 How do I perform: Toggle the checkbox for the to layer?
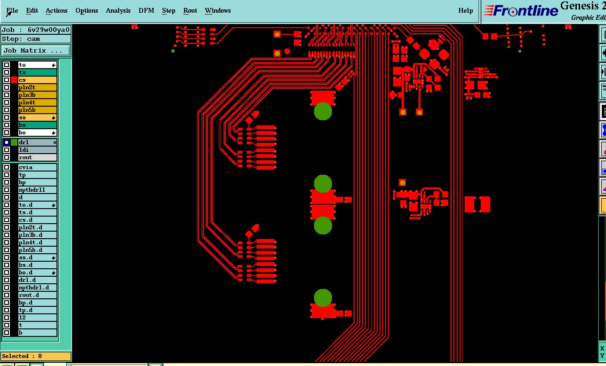point(7,65)
